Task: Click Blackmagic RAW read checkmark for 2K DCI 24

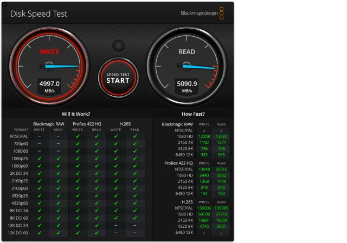Action: [59, 173]
